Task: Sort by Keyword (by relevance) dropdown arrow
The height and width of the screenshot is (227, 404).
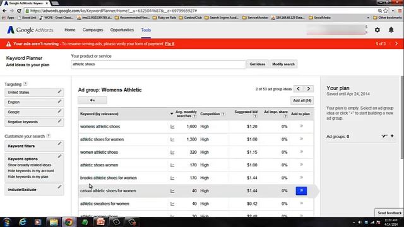Action: (x=172, y=113)
